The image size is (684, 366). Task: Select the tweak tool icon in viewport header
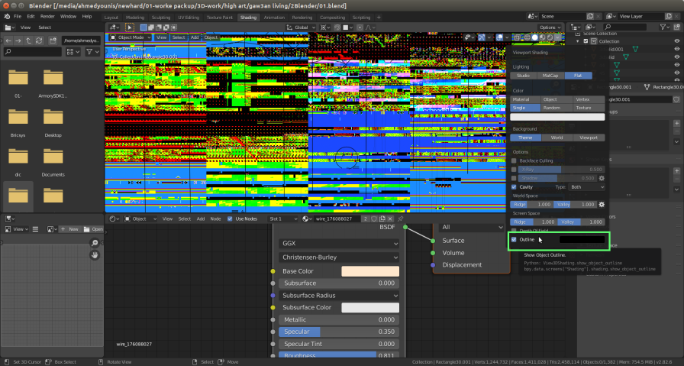[x=130, y=27]
